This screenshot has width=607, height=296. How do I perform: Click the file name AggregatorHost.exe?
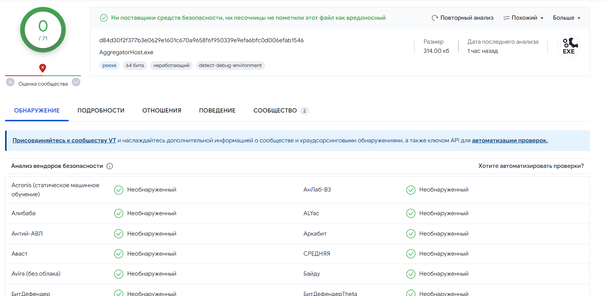tap(126, 52)
